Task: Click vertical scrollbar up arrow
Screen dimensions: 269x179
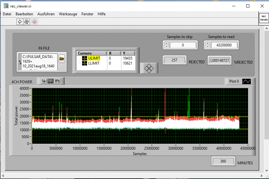Action: pos(267,28)
